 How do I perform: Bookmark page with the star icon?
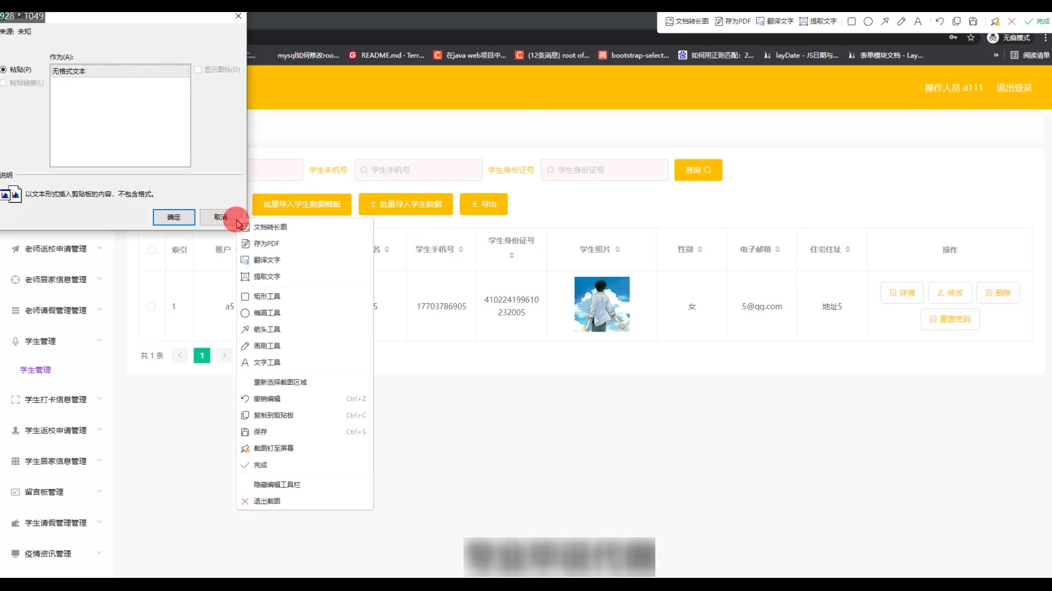click(x=971, y=38)
